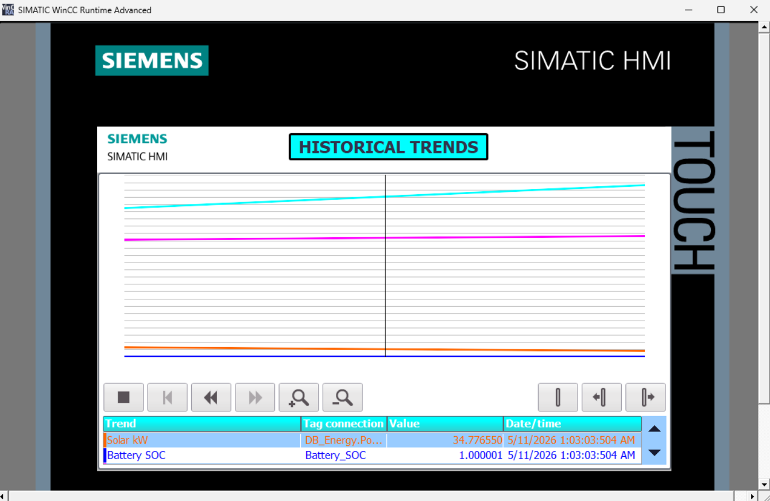Click the WinCC Runtime window title icon
Viewport: 770px width, 501px height.
pyautogui.click(x=8, y=10)
